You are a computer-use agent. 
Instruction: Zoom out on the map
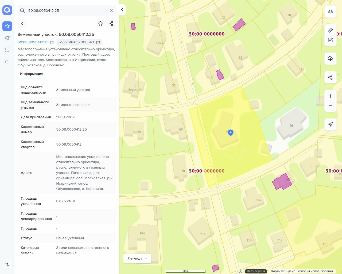click(331, 106)
